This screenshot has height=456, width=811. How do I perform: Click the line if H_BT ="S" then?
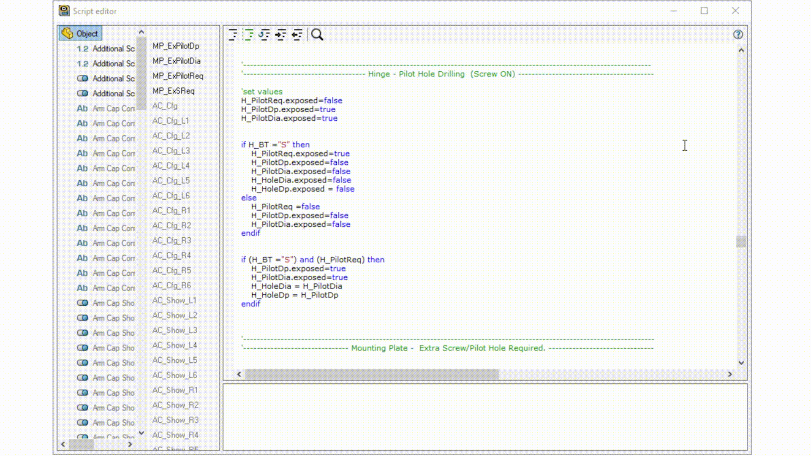pyautogui.click(x=275, y=144)
